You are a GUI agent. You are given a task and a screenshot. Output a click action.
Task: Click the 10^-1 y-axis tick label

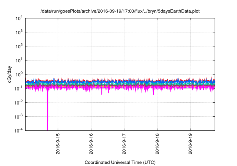coord(19,89)
